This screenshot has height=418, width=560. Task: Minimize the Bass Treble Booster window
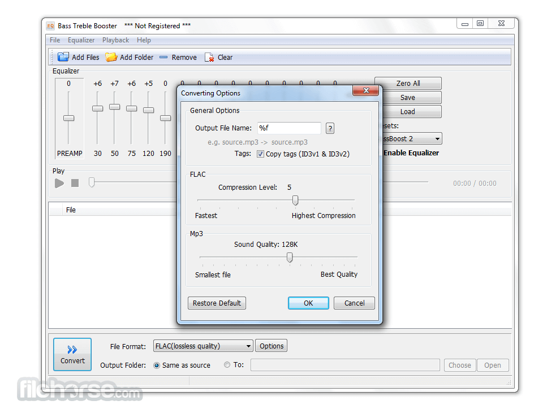pos(464,24)
